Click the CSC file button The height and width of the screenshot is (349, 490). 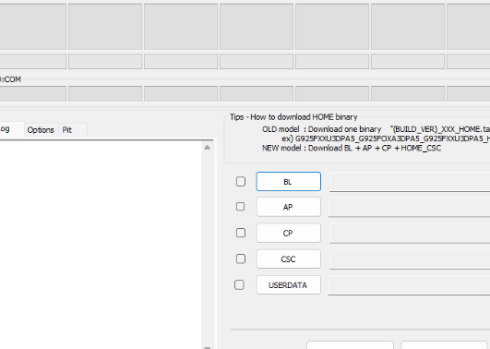(289, 259)
